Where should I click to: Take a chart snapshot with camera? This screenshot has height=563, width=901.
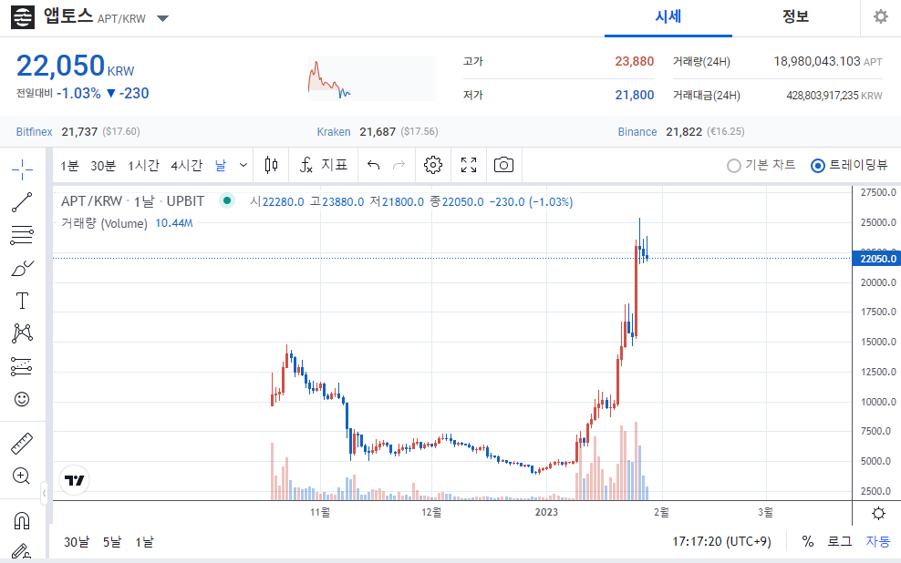(x=504, y=165)
